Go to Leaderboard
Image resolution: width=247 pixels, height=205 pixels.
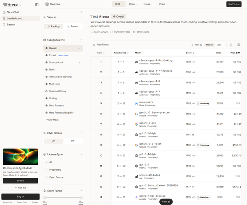[x=21, y=18]
